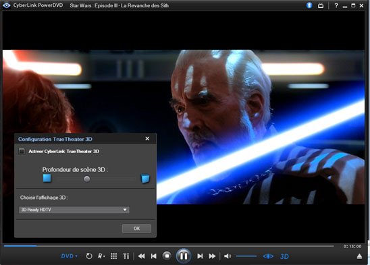370x265 pixels.
Task: Fast-forward the movie
Action: [212, 256]
